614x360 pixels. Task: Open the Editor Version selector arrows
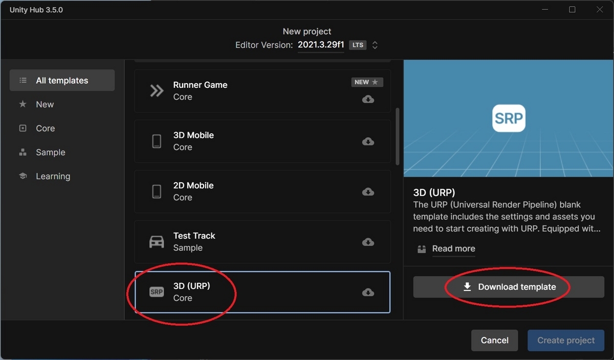[375, 45]
